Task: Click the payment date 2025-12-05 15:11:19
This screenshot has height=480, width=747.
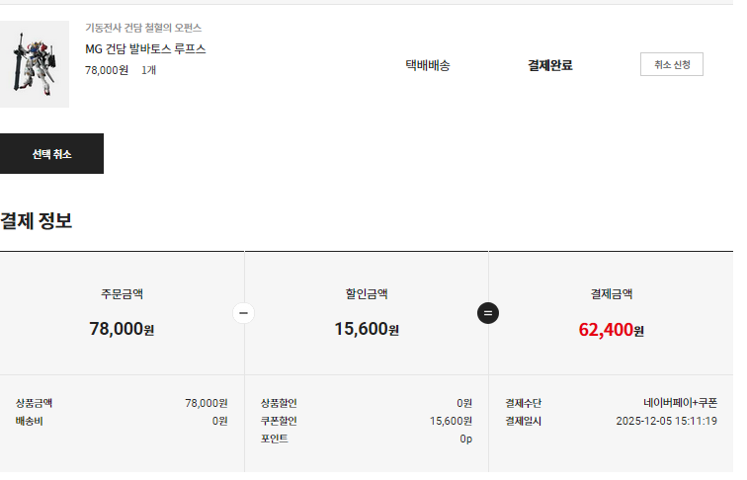Action: 666,421
